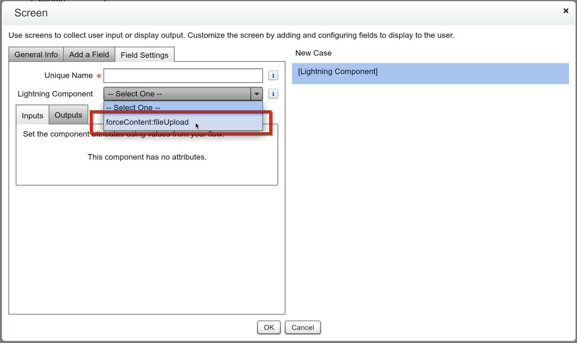The image size is (577, 343).
Task: Click the X to close the Screen dialog
Action: [566, 11]
